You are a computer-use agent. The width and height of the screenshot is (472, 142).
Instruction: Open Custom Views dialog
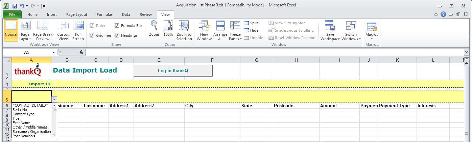(x=64, y=30)
